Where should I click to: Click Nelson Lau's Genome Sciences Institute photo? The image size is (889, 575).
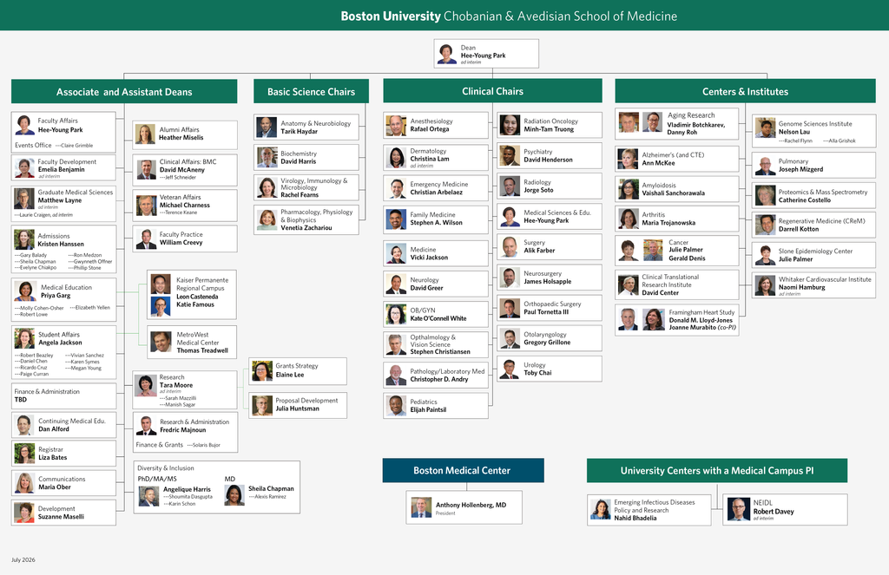pyautogui.click(x=766, y=128)
